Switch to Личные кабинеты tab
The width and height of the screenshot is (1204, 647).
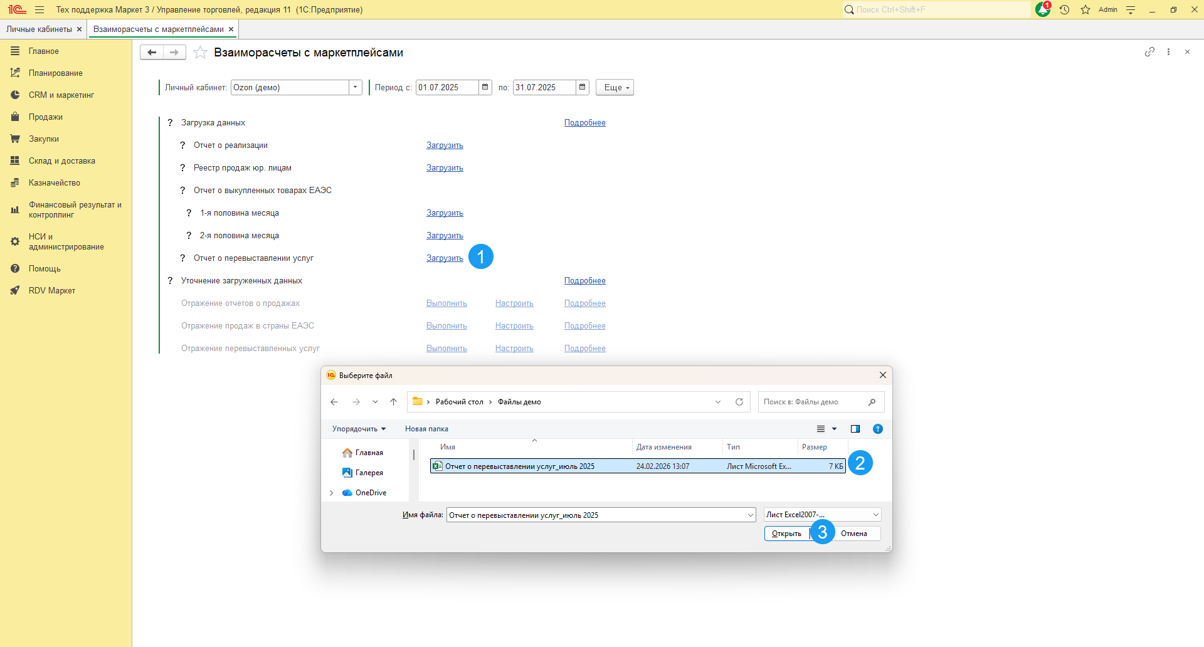[x=39, y=29]
